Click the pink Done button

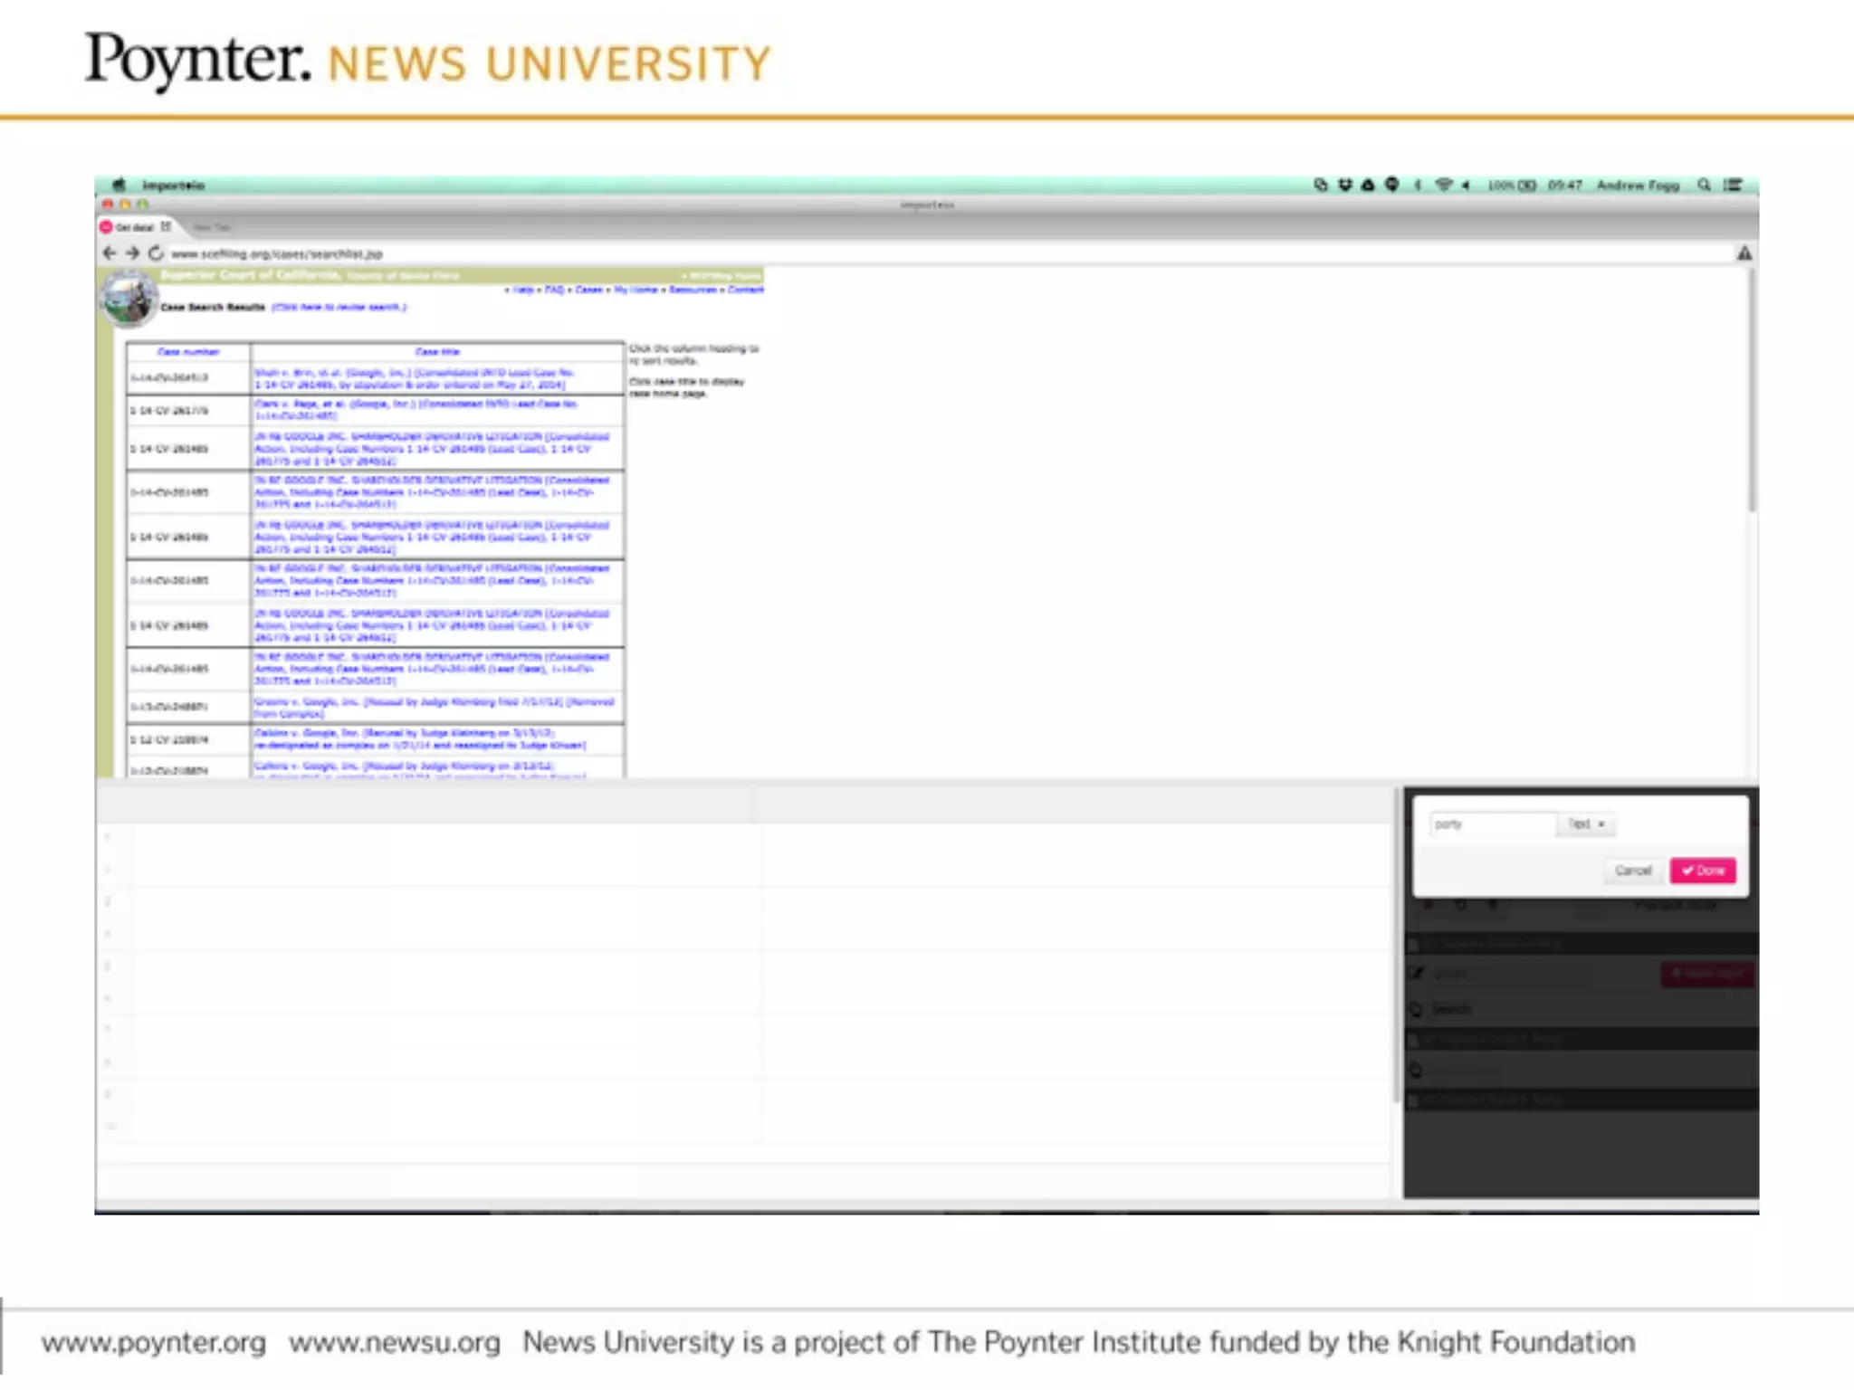coord(1703,871)
